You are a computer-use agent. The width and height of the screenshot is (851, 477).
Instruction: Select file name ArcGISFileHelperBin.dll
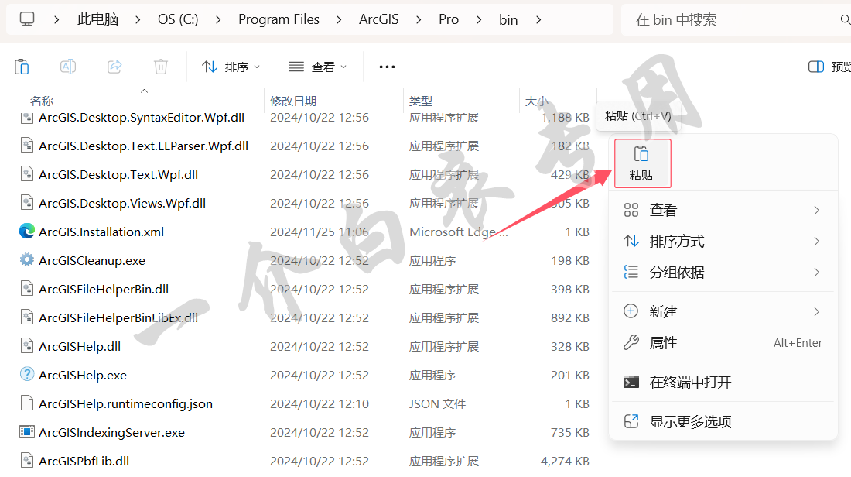(104, 289)
